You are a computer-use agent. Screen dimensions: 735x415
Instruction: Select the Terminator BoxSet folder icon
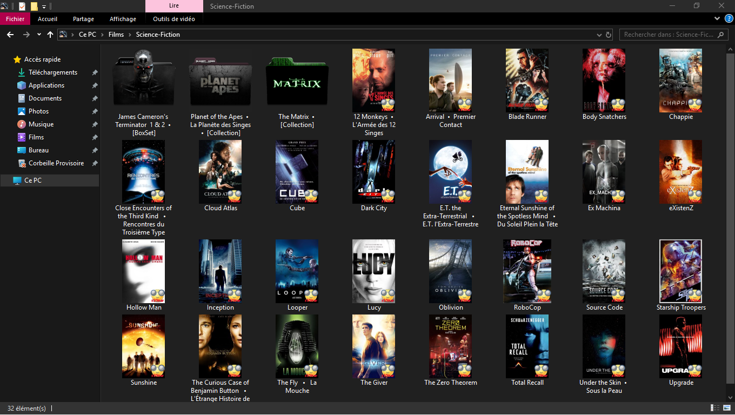tap(143, 78)
